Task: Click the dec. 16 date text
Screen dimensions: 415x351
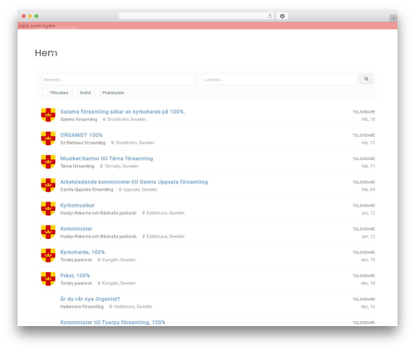Action: (368, 307)
